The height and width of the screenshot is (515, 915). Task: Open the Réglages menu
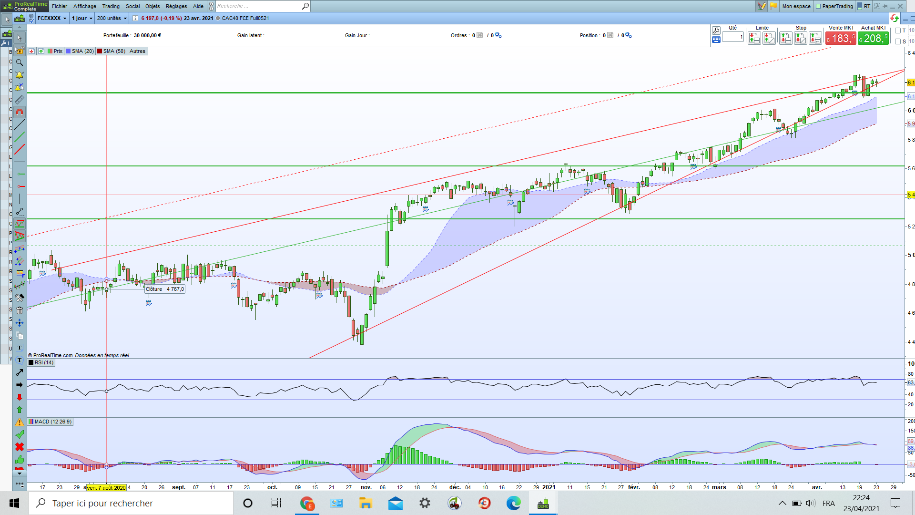[176, 6]
